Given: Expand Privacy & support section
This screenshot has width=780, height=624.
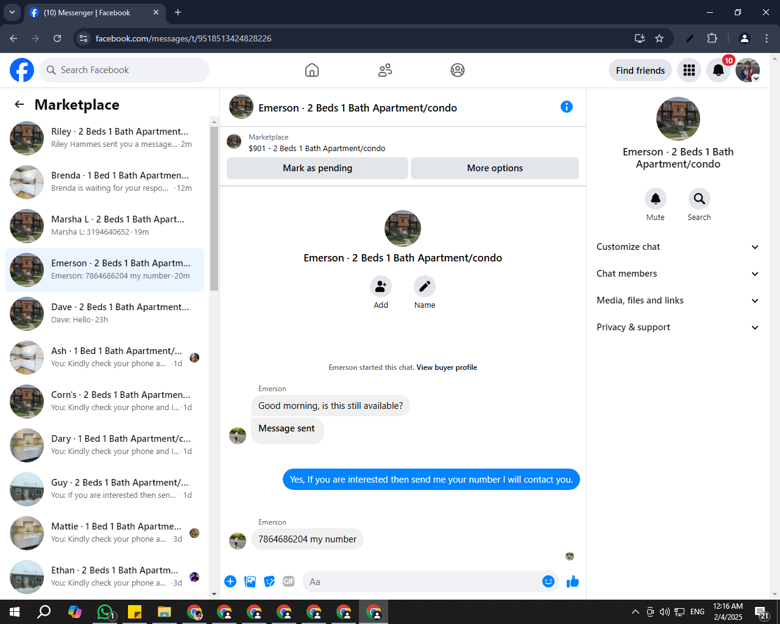Looking at the screenshot, I should coord(678,327).
